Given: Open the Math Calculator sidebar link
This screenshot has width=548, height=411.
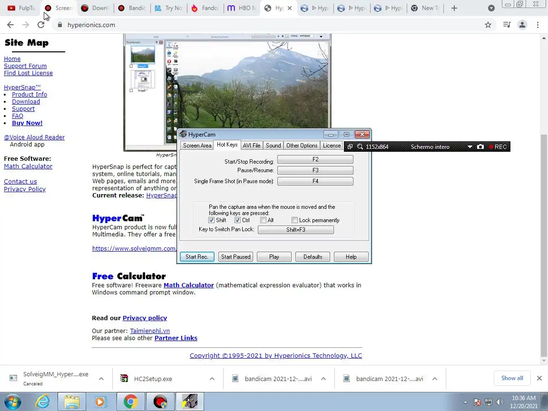Looking at the screenshot, I should click(x=28, y=166).
